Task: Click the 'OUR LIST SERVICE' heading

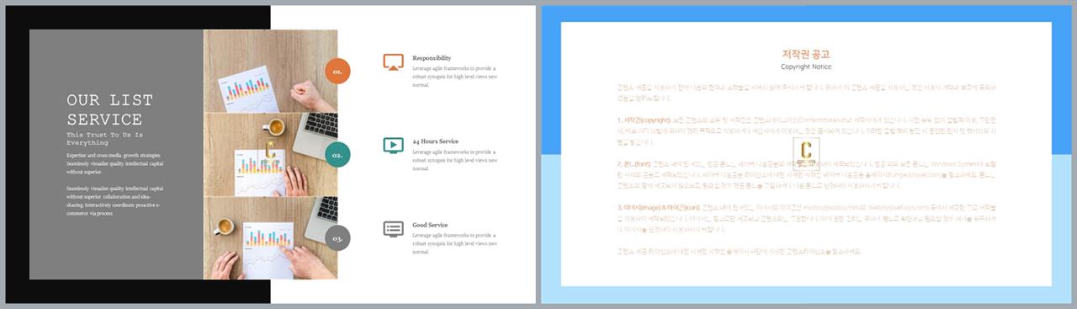Action: pyautogui.click(x=110, y=109)
